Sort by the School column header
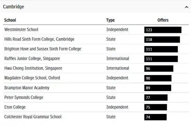This screenshot has height=126, width=191. (x=10, y=20)
